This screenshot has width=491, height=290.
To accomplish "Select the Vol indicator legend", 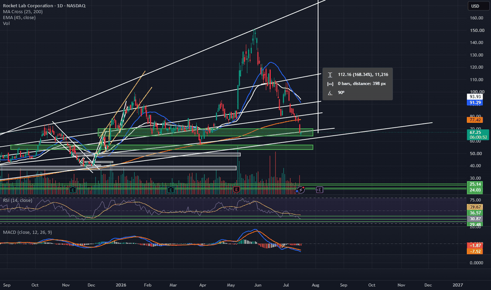I will point(6,24).
